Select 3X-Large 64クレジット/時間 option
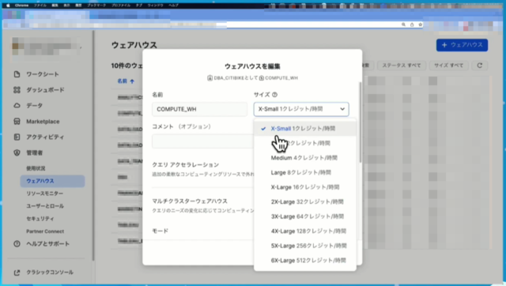 [305, 216]
